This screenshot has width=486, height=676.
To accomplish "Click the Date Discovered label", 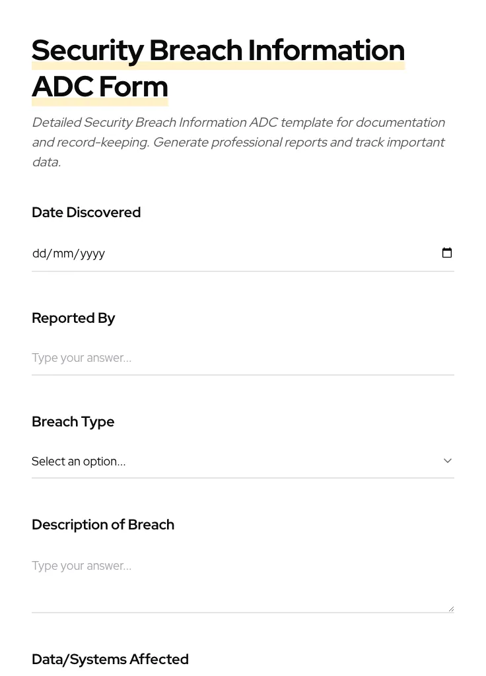I will pos(86,212).
